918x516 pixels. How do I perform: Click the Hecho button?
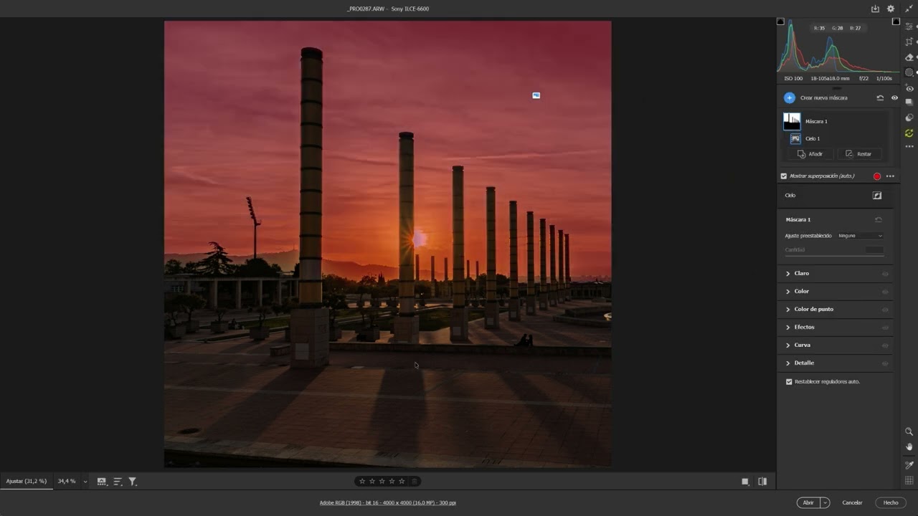(x=891, y=502)
